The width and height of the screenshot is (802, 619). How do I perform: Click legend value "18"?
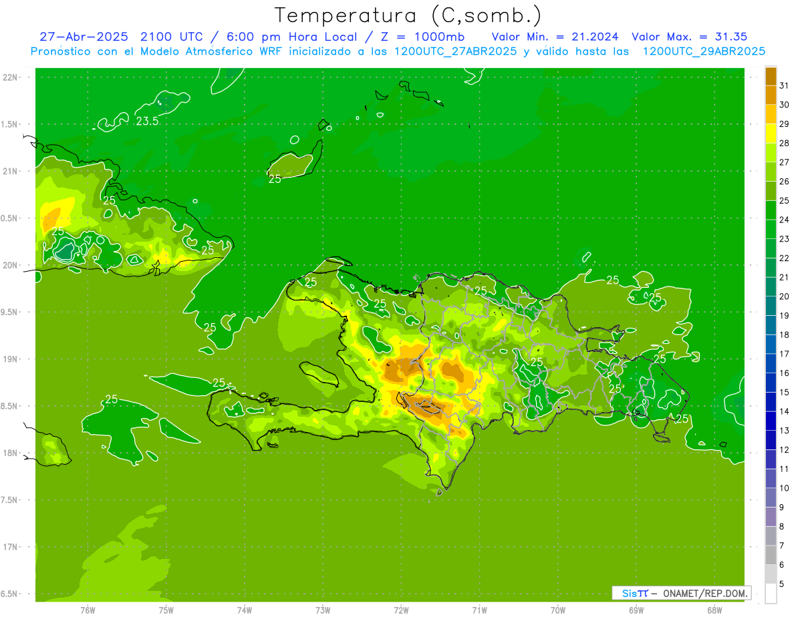[784, 335]
